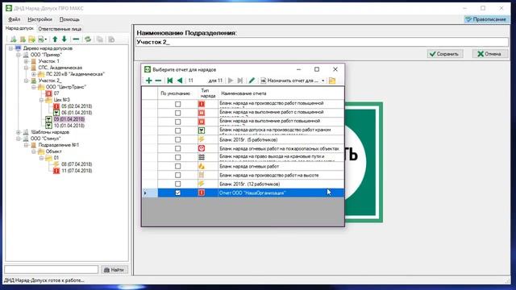
Task: Select tree item 11 (07.04.2018)
Action: pyautogui.click(x=77, y=171)
